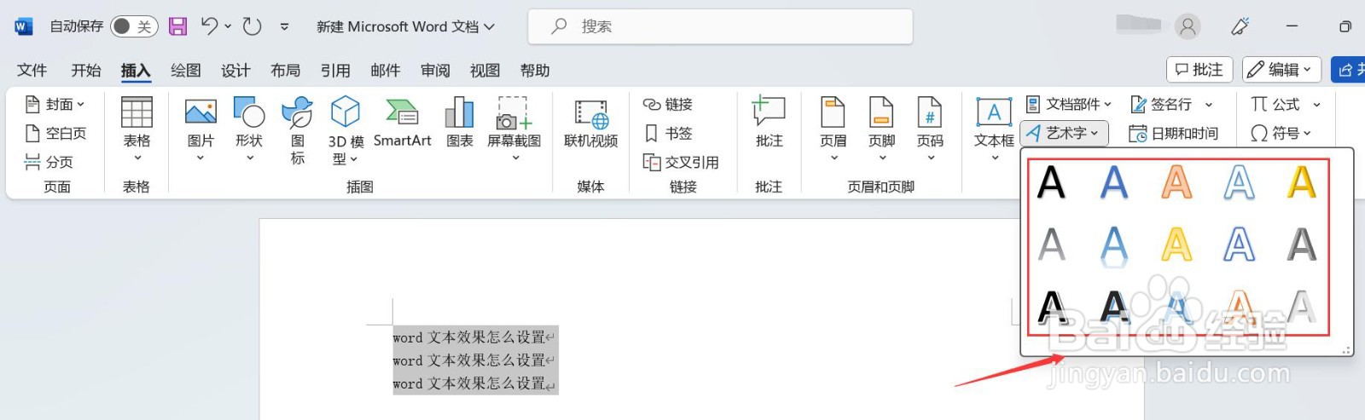Screen dimensions: 1365x420
Task: Open the Undo history dropdown arrow
Action: click(x=228, y=26)
